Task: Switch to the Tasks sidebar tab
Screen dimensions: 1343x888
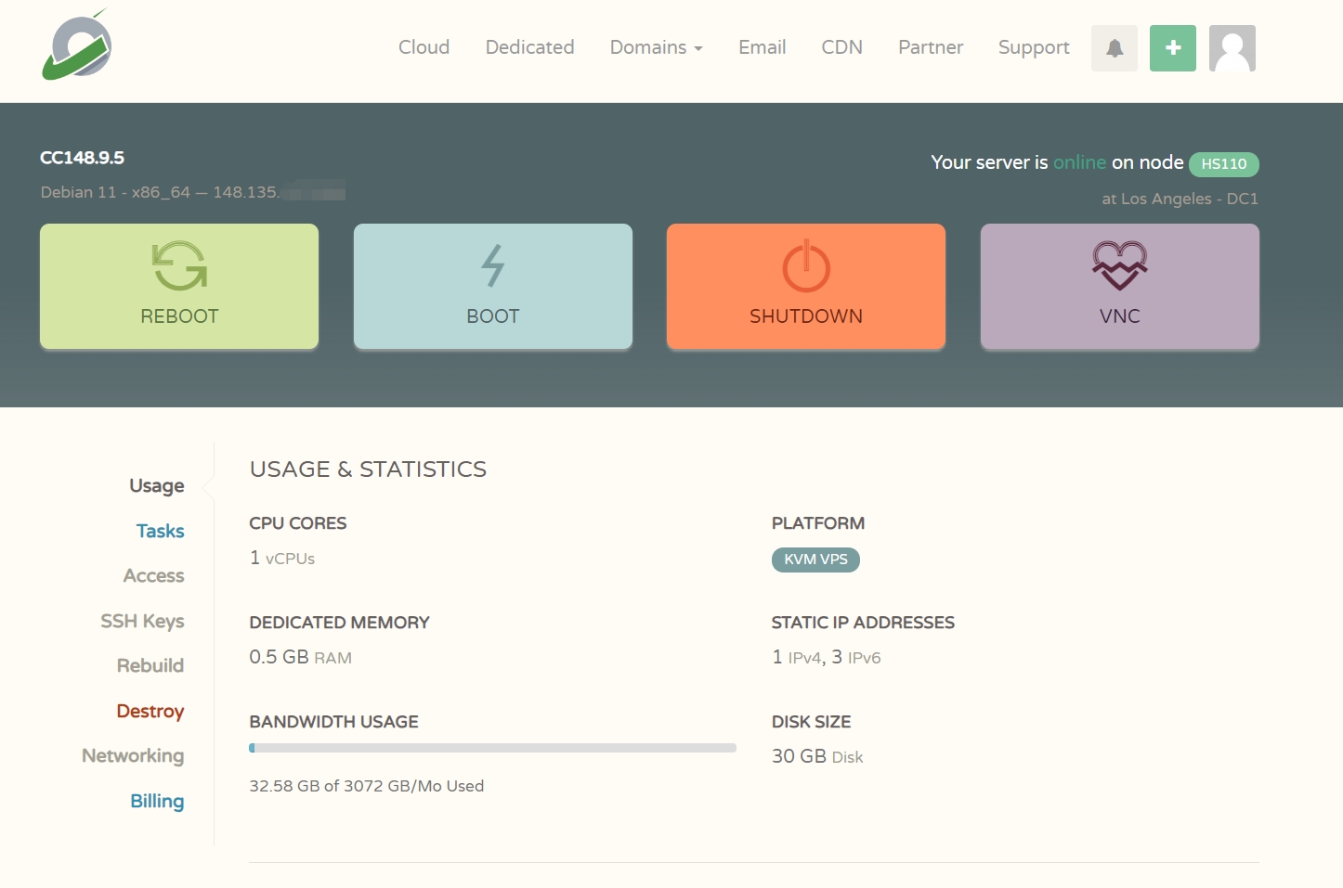Action: (x=161, y=531)
